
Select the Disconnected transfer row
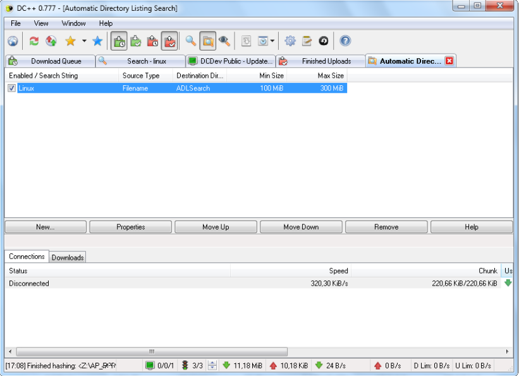tap(253, 283)
